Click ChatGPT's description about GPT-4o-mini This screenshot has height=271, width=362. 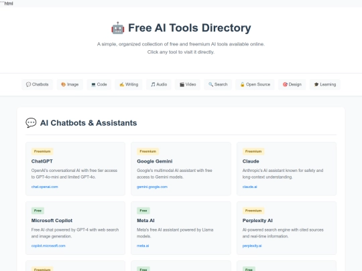tap(74, 173)
